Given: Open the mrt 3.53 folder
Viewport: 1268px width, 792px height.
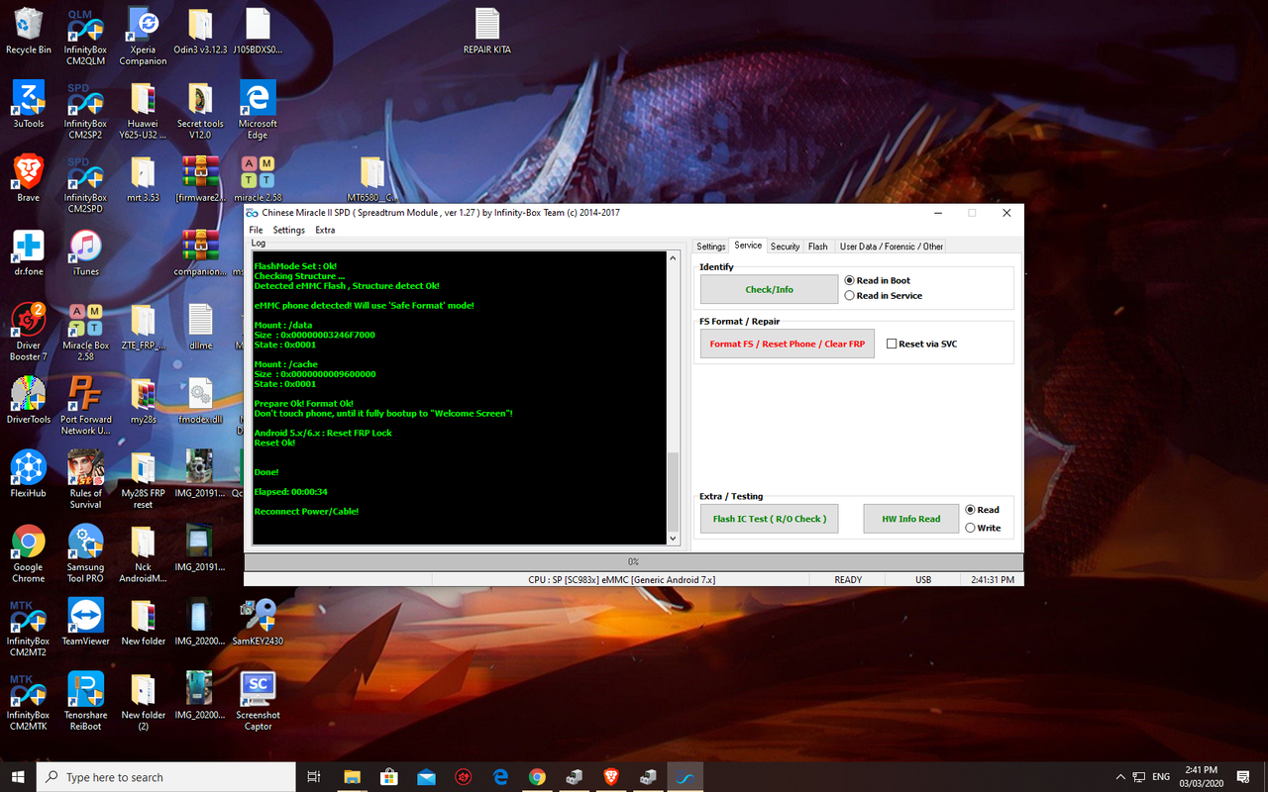Looking at the screenshot, I should click(x=143, y=178).
